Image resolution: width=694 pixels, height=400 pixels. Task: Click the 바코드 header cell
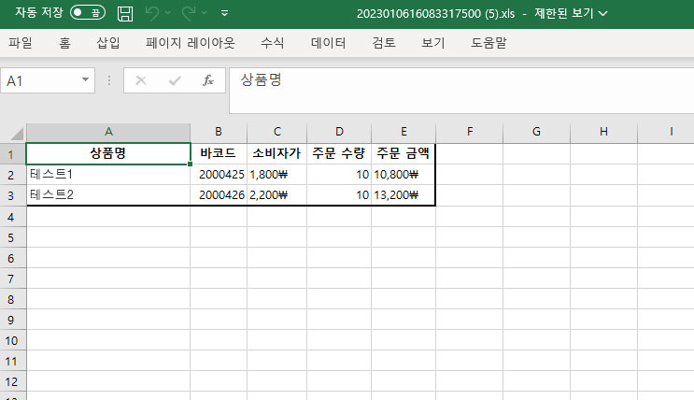[x=219, y=153]
